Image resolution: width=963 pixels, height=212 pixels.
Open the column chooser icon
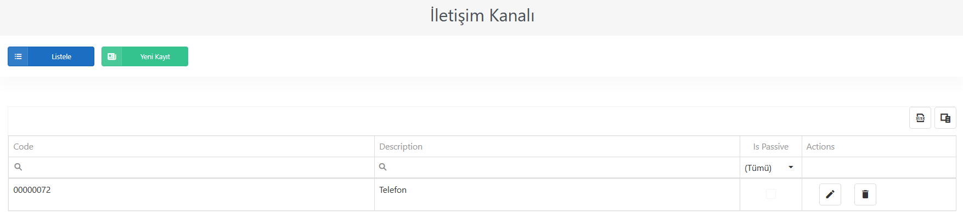(945, 118)
